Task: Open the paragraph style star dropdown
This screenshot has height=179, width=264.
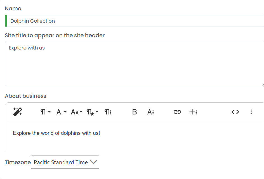Action: click(x=92, y=112)
